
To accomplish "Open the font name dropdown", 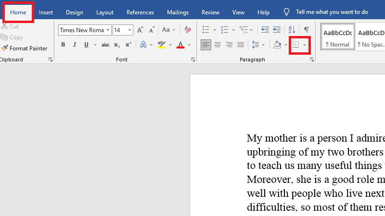I will [x=108, y=30].
